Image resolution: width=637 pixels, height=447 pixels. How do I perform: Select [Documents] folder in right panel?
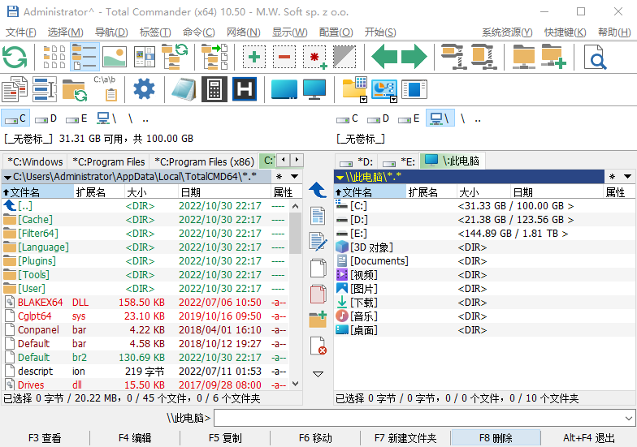click(484, 261)
